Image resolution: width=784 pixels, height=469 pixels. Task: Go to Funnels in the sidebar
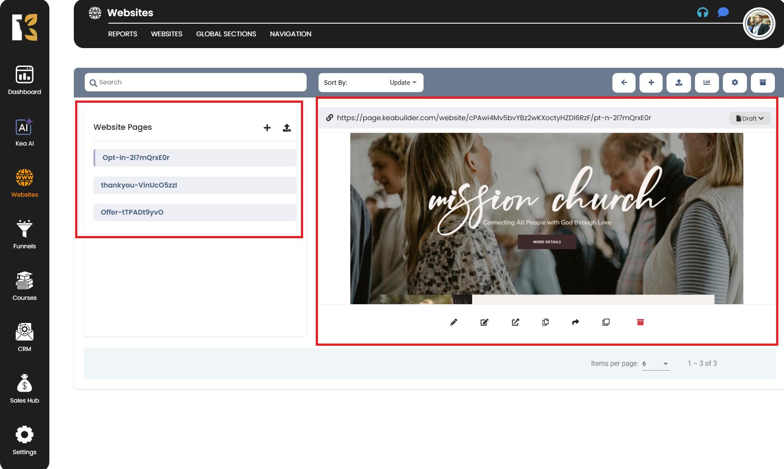tap(24, 235)
